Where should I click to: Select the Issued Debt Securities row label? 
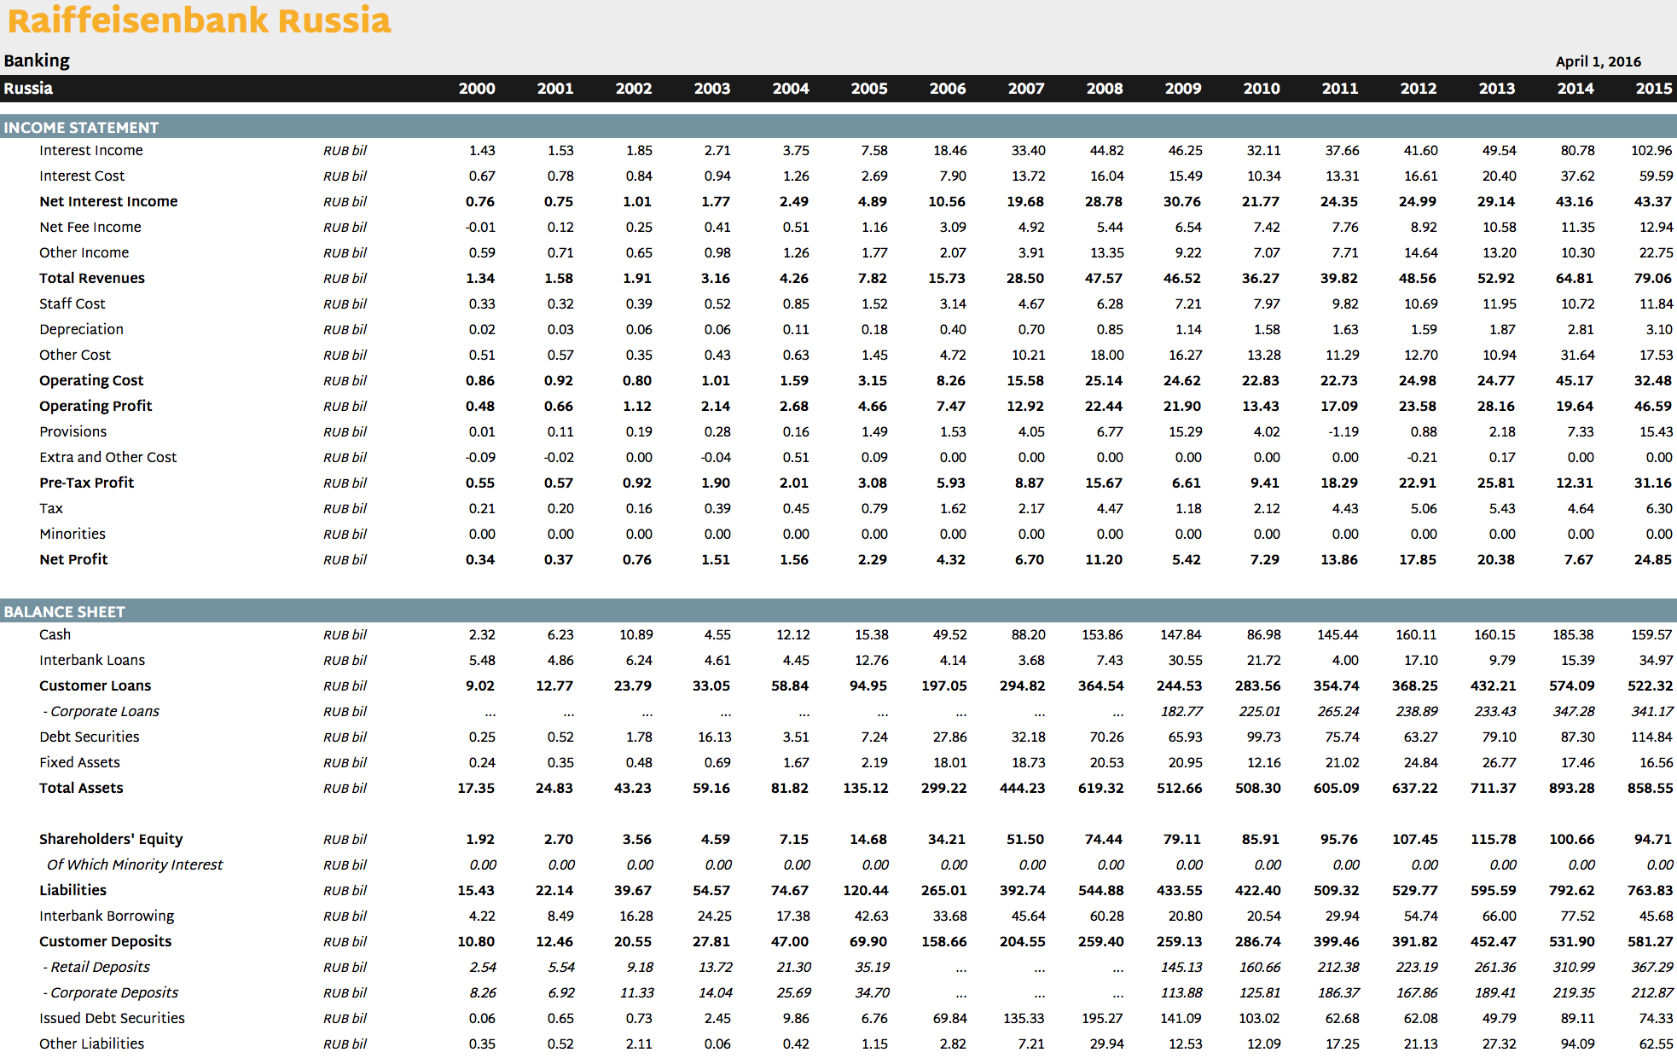click(x=112, y=1019)
